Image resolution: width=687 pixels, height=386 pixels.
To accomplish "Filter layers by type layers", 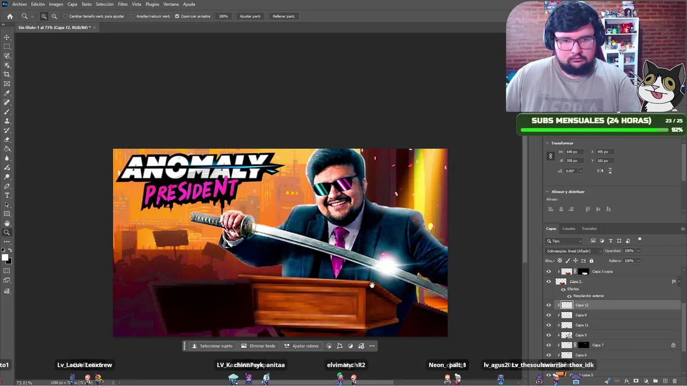I will (x=610, y=241).
